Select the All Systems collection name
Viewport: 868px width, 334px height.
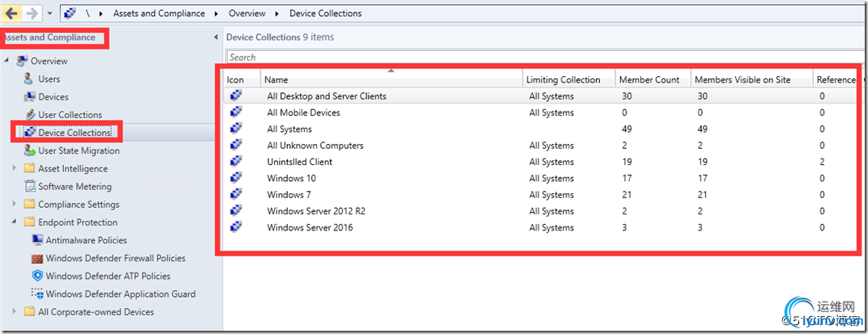coord(289,129)
